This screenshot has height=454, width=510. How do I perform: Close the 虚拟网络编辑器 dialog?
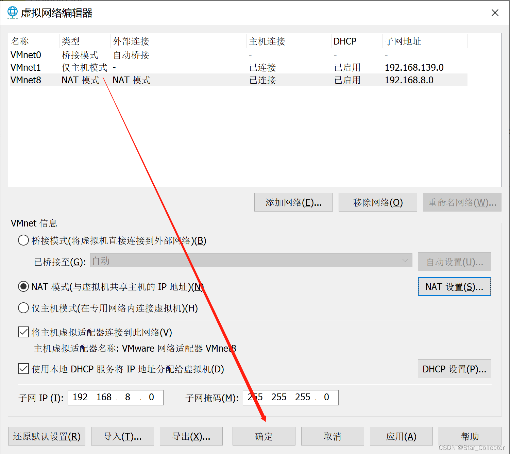pos(495,13)
